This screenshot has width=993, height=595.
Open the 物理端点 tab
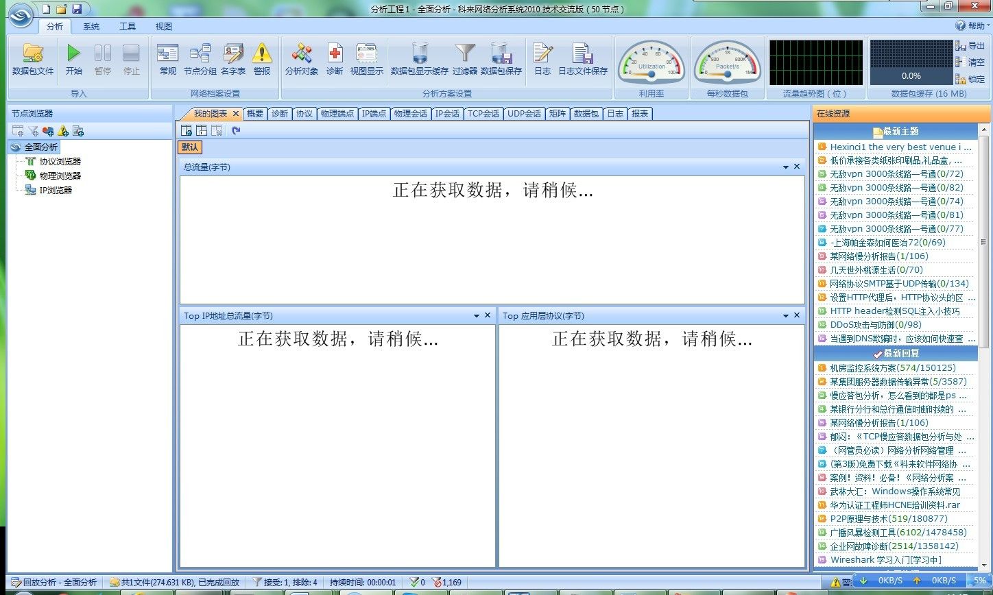tap(337, 114)
